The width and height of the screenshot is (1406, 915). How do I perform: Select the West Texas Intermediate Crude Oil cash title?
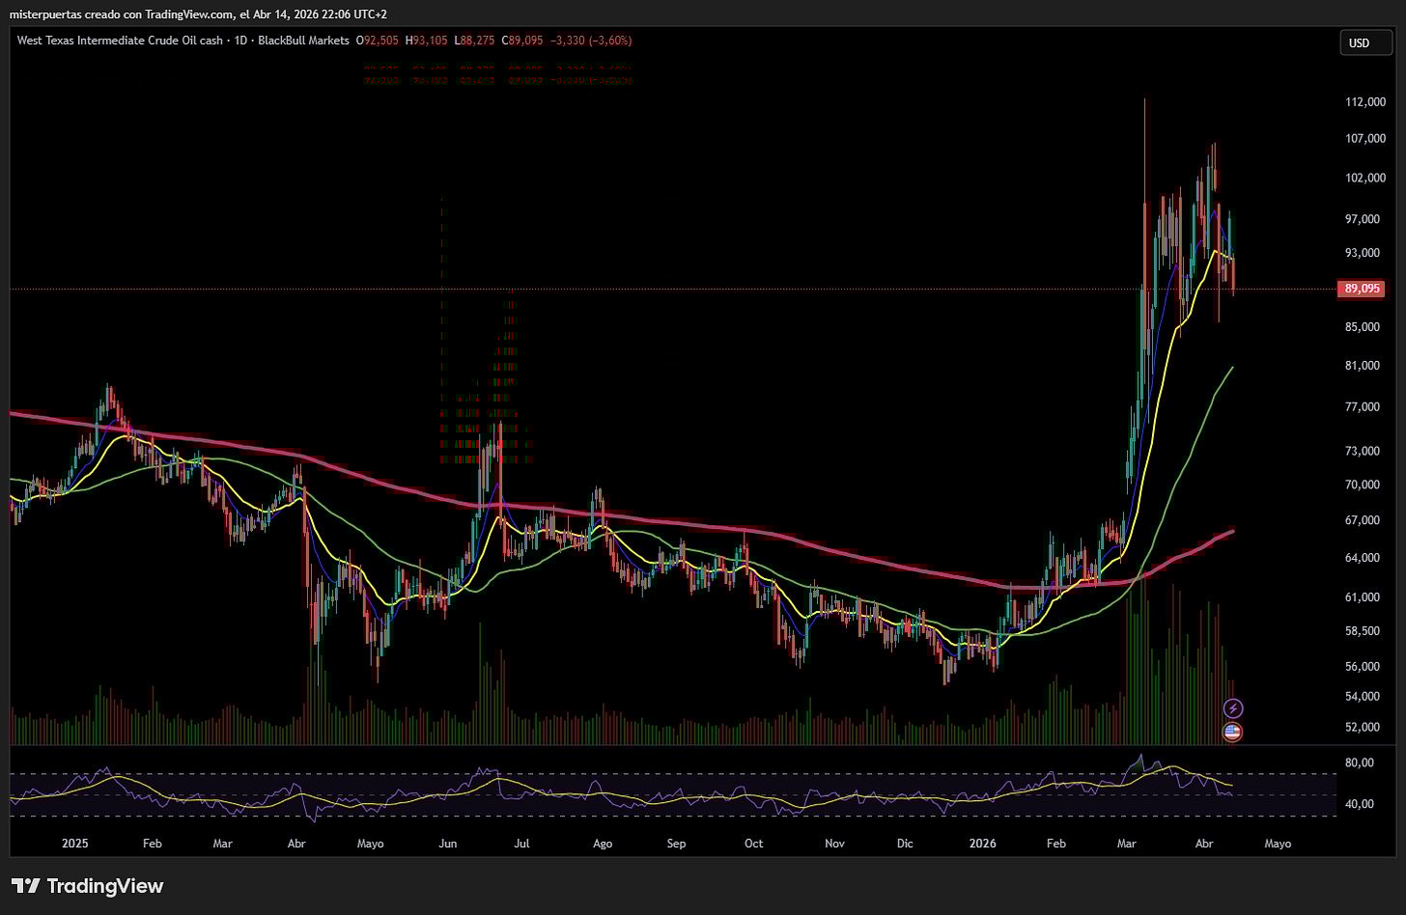[120, 41]
